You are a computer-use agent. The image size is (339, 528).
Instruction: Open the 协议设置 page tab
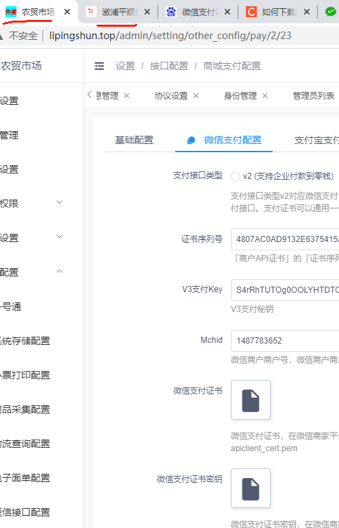tap(171, 96)
